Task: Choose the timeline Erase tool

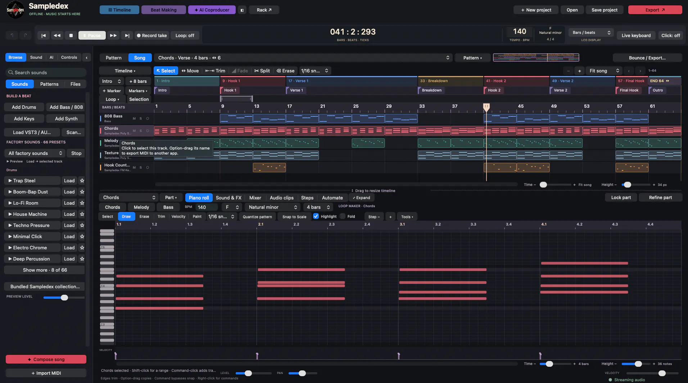Action: 285,71
